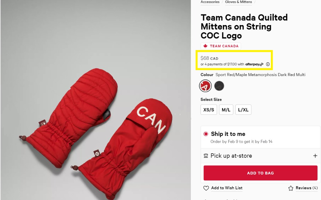Click the afterpay info icon
The width and height of the screenshot is (321, 200).
[268, 64]
